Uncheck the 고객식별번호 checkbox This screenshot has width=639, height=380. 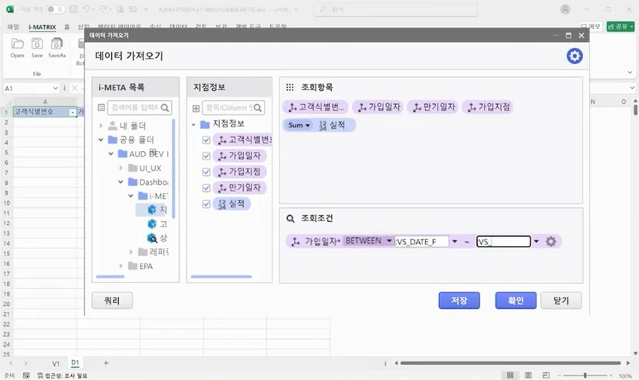pos(206,140)
